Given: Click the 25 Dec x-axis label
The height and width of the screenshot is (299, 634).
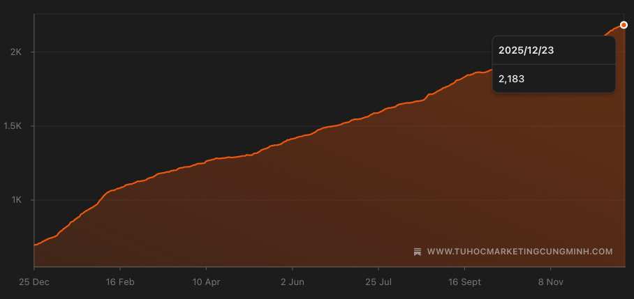Looking at the screenshot, I should point(34,282).
